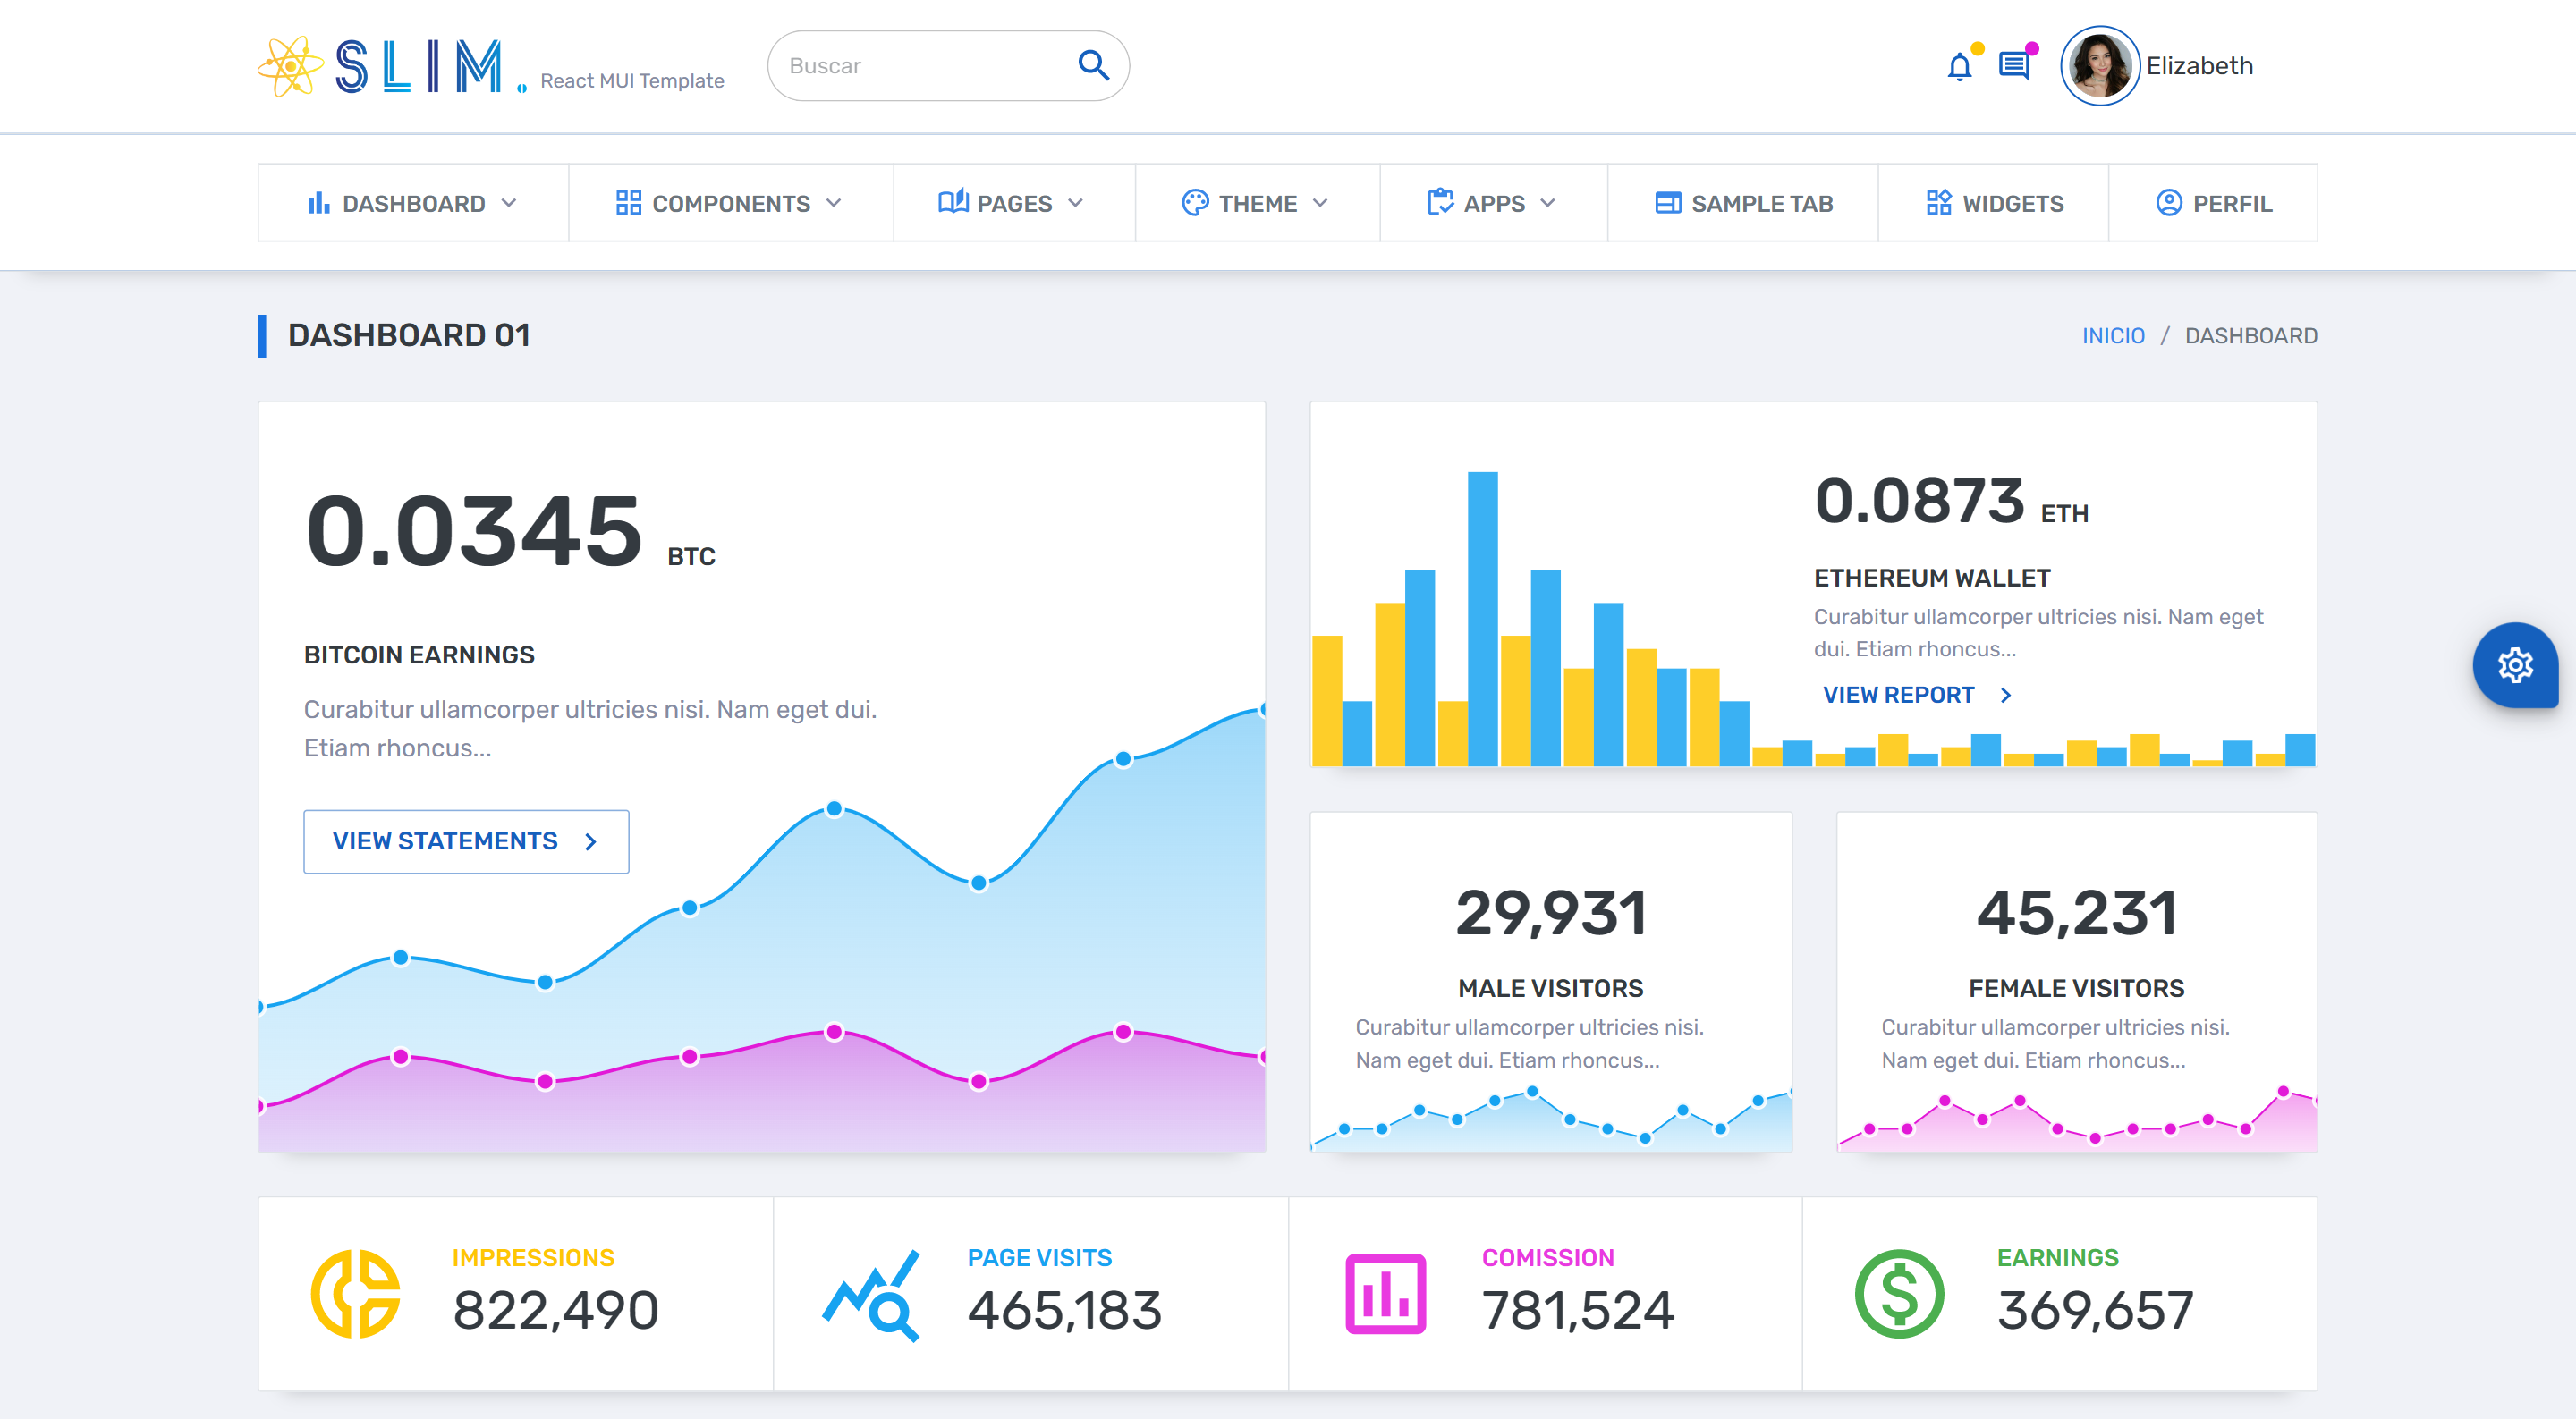Click the 29,931 male visitors number
The width and height of the screenshot is (2576, 1419).
(x=1551, y=914)
